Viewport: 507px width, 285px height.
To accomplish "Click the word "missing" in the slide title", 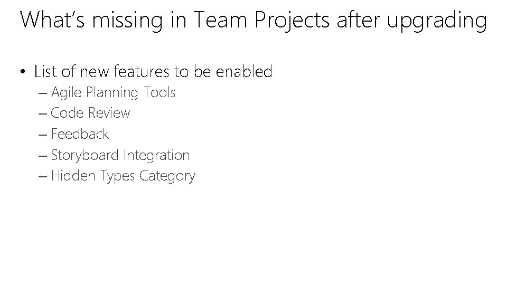I will [x=127, y=21].
